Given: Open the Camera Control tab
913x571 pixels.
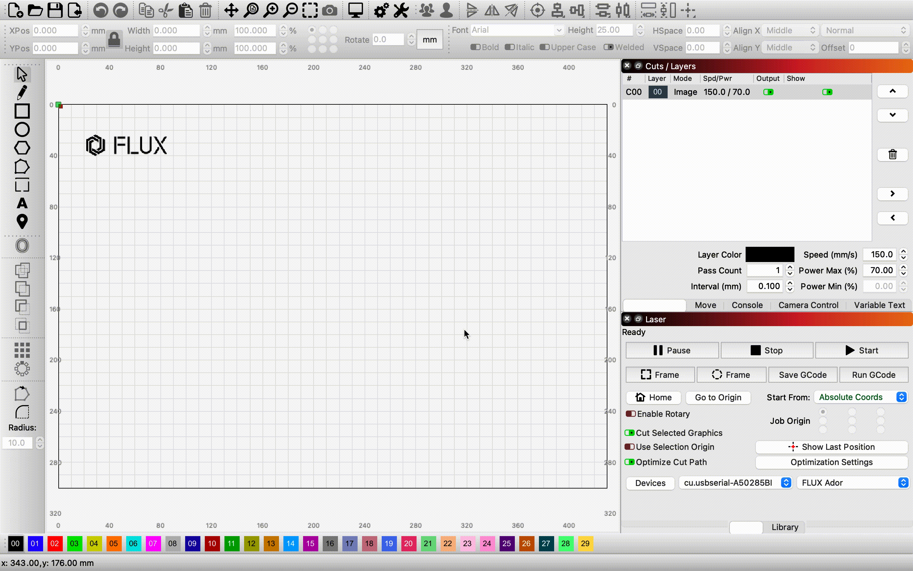Looking at the screenshot, I should pos(808,305).
